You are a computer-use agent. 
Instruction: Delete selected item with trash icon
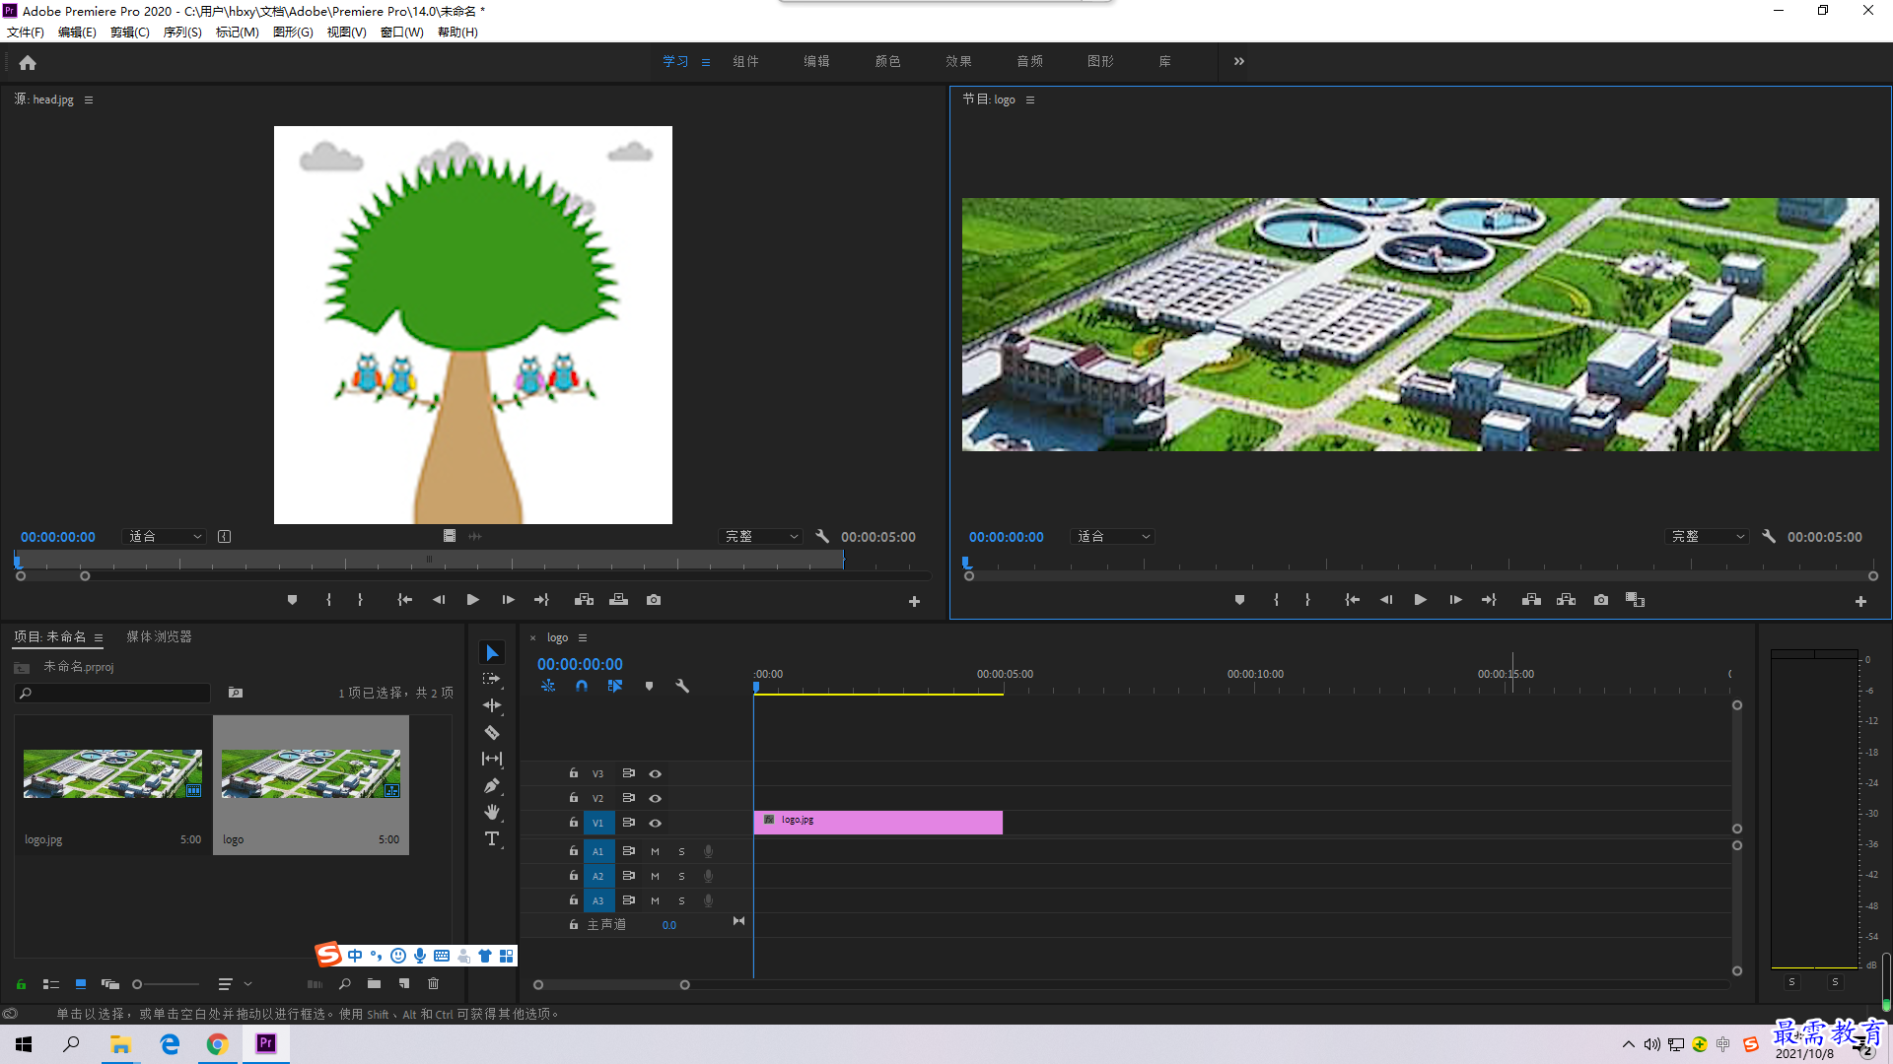click(x=433, y=983)
